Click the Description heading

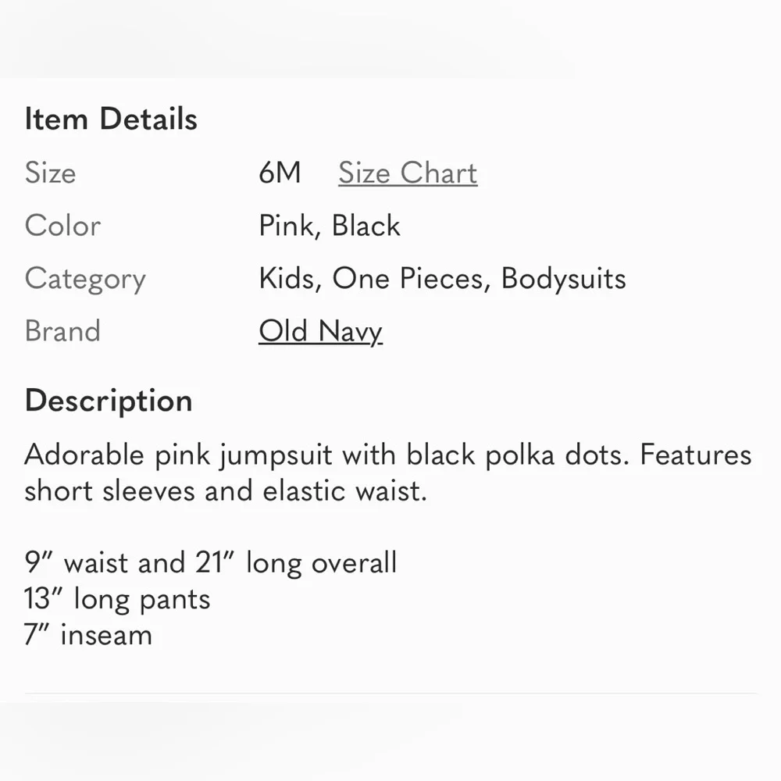109,401
